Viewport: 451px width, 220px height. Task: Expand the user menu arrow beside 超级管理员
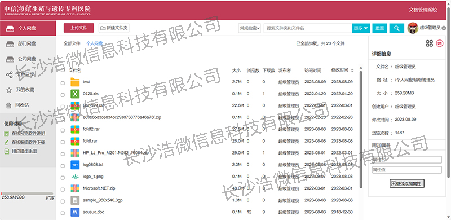click(444, 28)
